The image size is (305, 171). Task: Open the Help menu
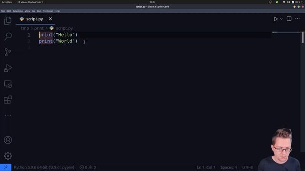(x=57, y=11)
